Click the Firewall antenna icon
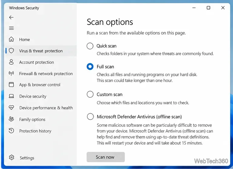Viewport: 233px width, 169px height. click(x=11, y=73)
